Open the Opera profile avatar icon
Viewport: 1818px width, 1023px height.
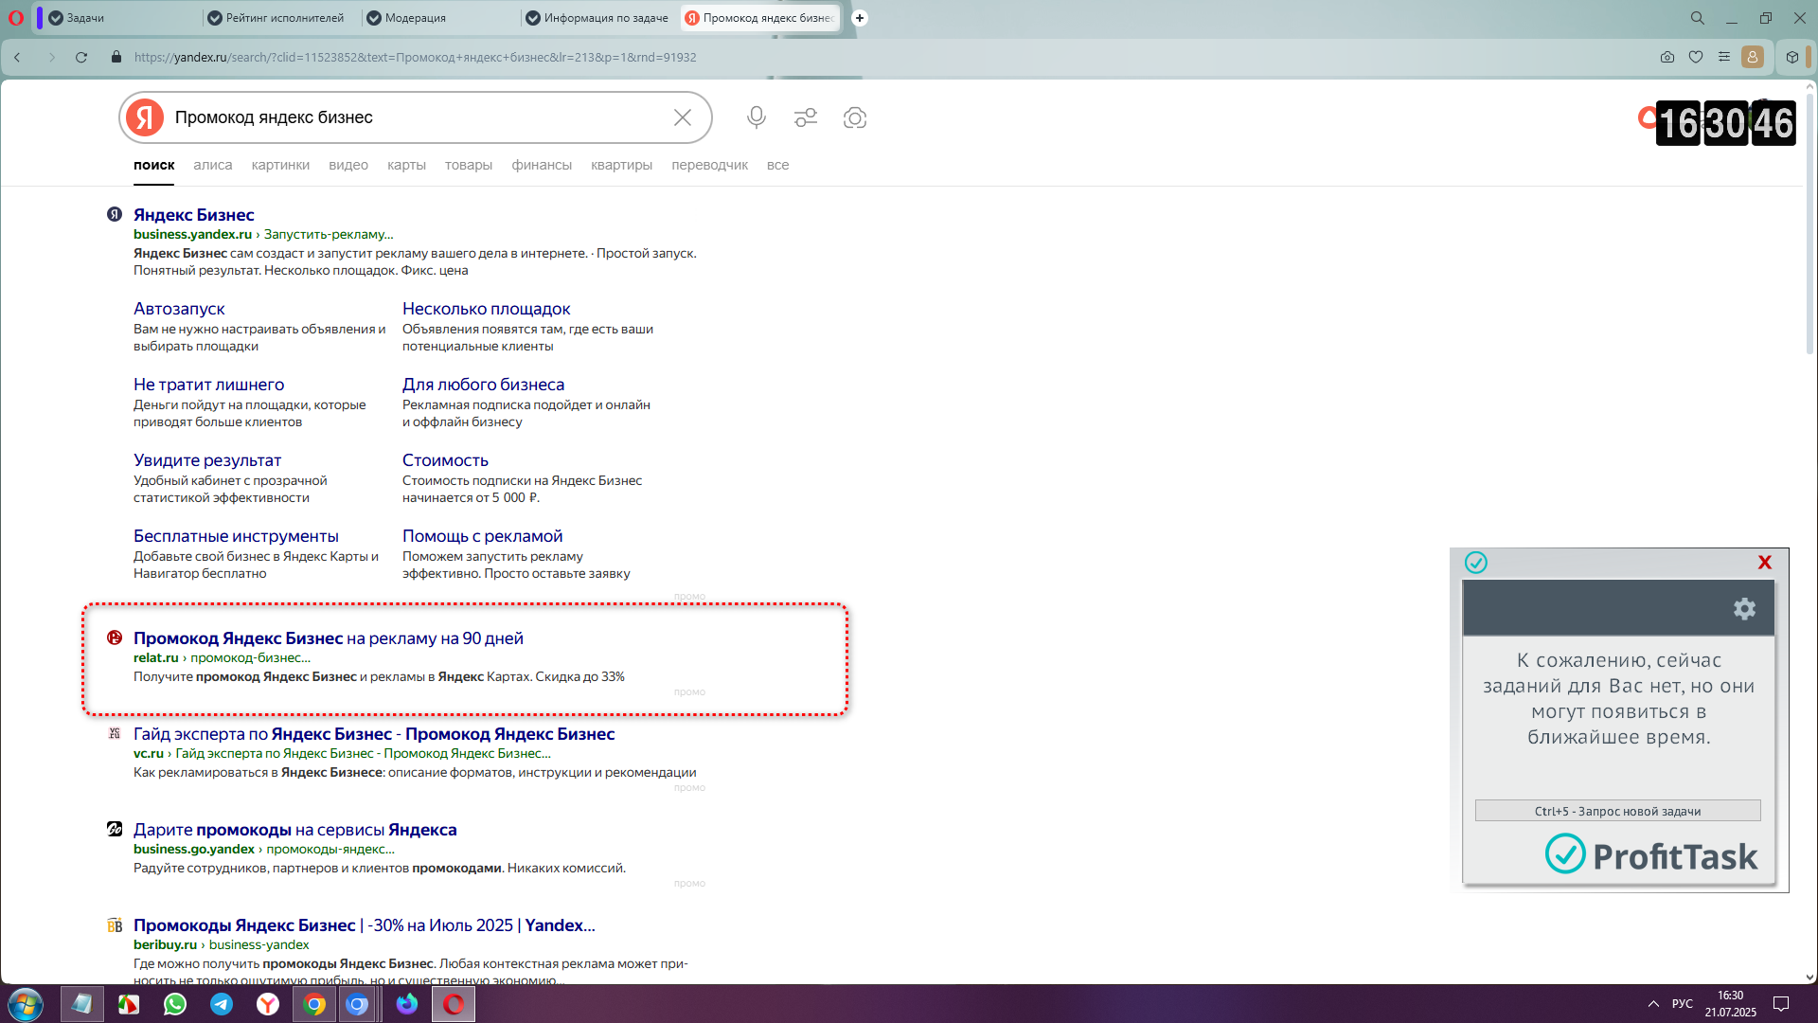pyautogui.click(x=1753, y=57)
